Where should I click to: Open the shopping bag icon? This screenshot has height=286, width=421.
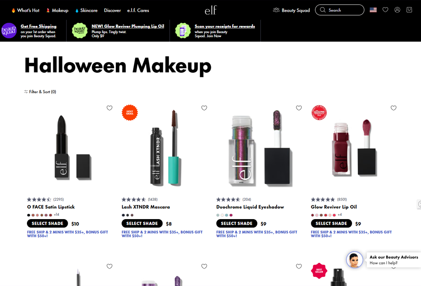(409, 10)
